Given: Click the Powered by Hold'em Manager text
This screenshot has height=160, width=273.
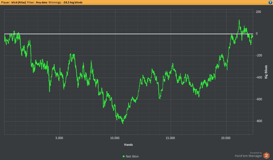Looking at the screenshot, I should point(248,155).
